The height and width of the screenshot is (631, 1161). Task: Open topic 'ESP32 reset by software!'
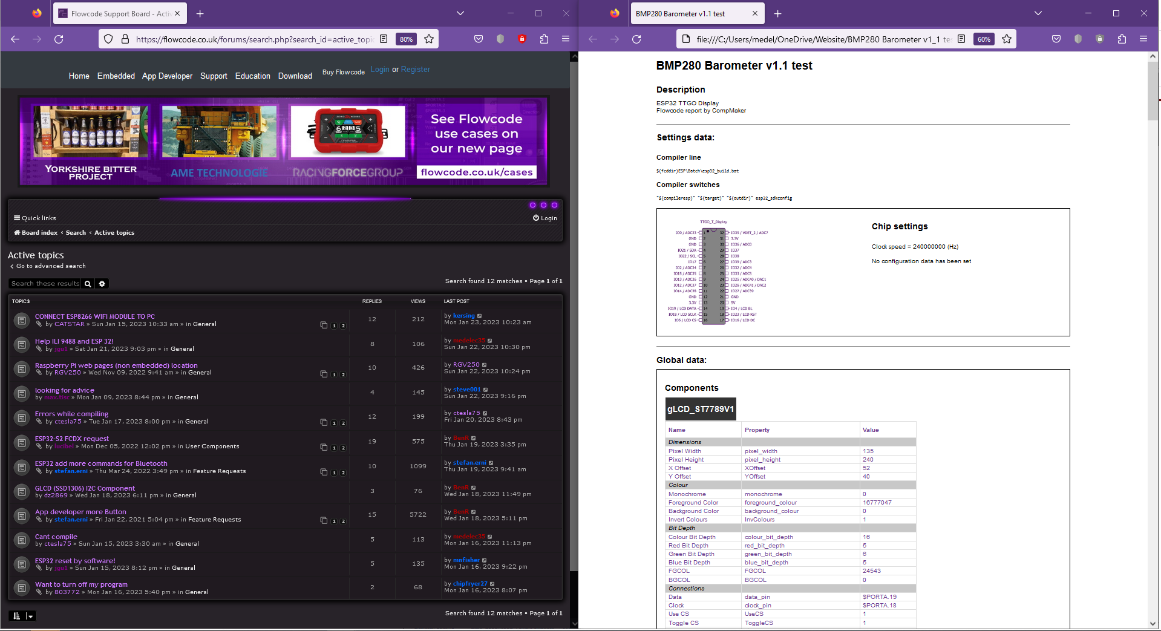[75, 561]
